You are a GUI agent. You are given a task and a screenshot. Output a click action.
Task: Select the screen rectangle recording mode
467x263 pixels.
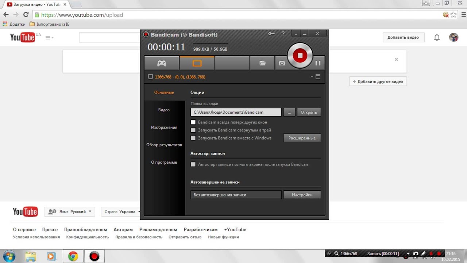[197, 63]
